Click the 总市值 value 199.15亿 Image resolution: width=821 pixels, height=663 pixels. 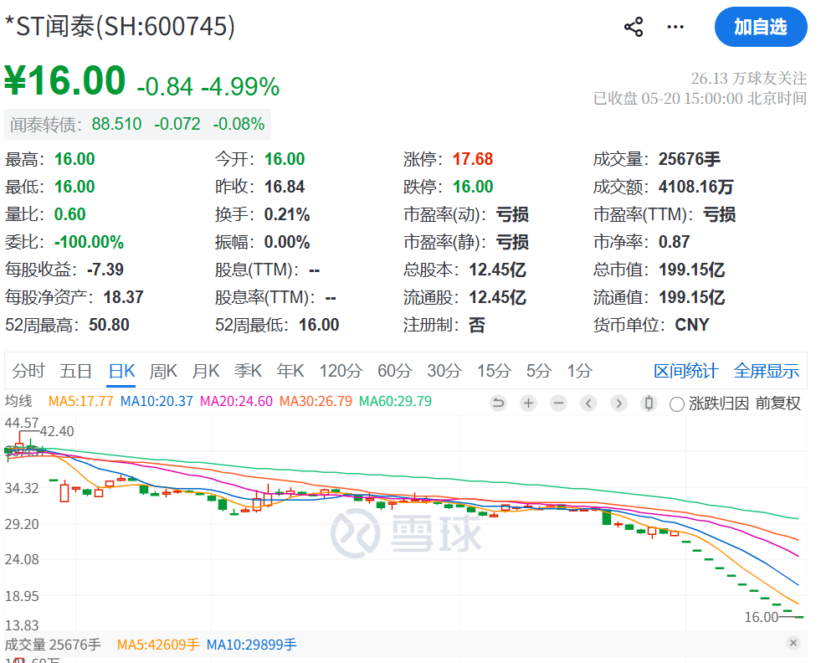click(691, 270)
